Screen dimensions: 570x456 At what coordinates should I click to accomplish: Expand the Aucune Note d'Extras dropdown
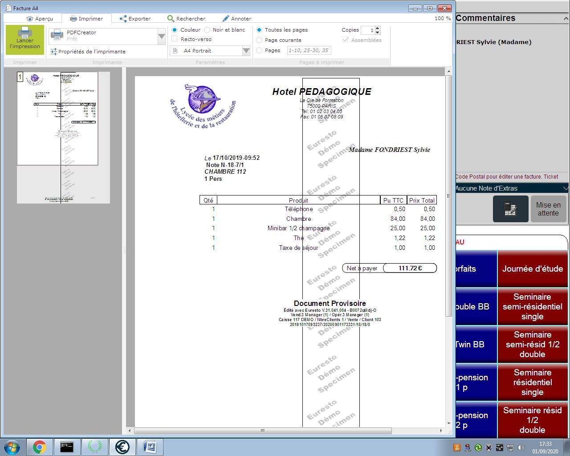[x=565, y=188]
